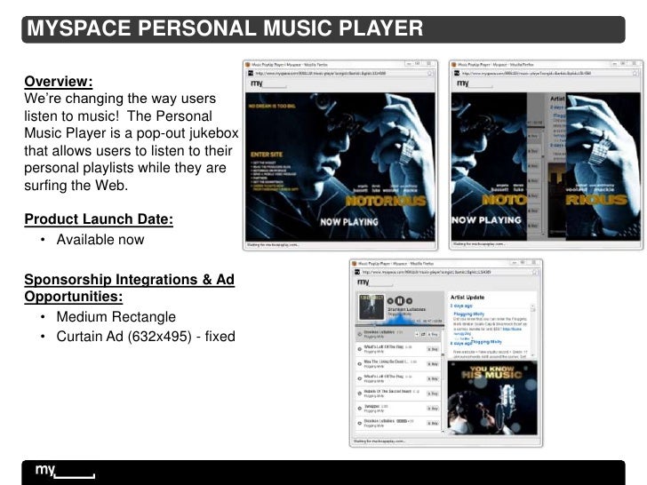Viewport: 647px width, 485px height.
Task: Pause the Drunken Lullabies song in the player
Action: click(x=400, y=300)
